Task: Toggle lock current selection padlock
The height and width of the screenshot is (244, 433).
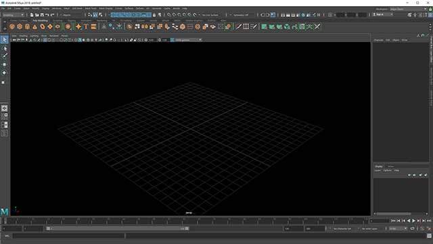Action: (154, 15)
